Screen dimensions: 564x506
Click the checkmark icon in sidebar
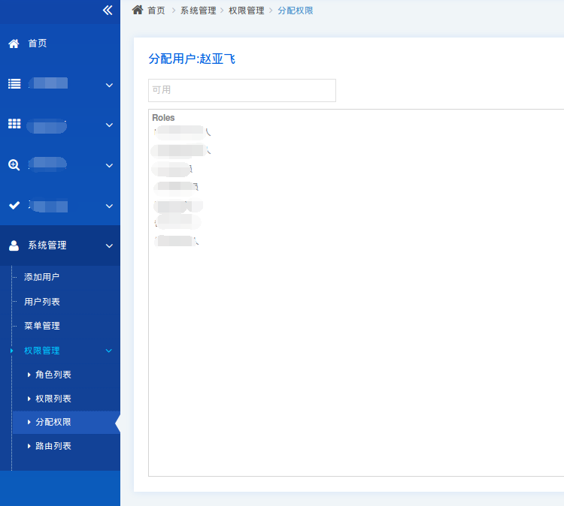click(14, 205)
